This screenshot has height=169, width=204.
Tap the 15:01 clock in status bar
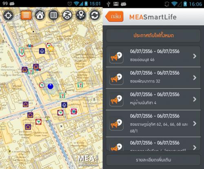coord(95,4)
